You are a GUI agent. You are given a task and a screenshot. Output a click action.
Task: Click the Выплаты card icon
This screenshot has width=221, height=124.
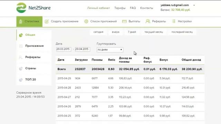[x=124, y=21]
